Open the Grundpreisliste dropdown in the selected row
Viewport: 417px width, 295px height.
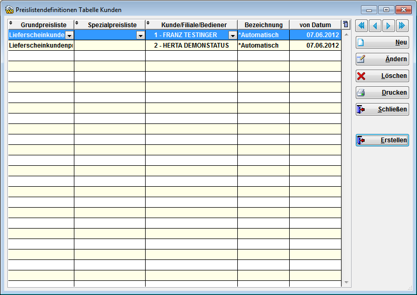69,36
